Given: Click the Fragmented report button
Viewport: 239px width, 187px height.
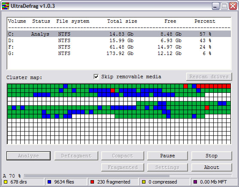Looking at the screenshot, I should tap(123, 167).
